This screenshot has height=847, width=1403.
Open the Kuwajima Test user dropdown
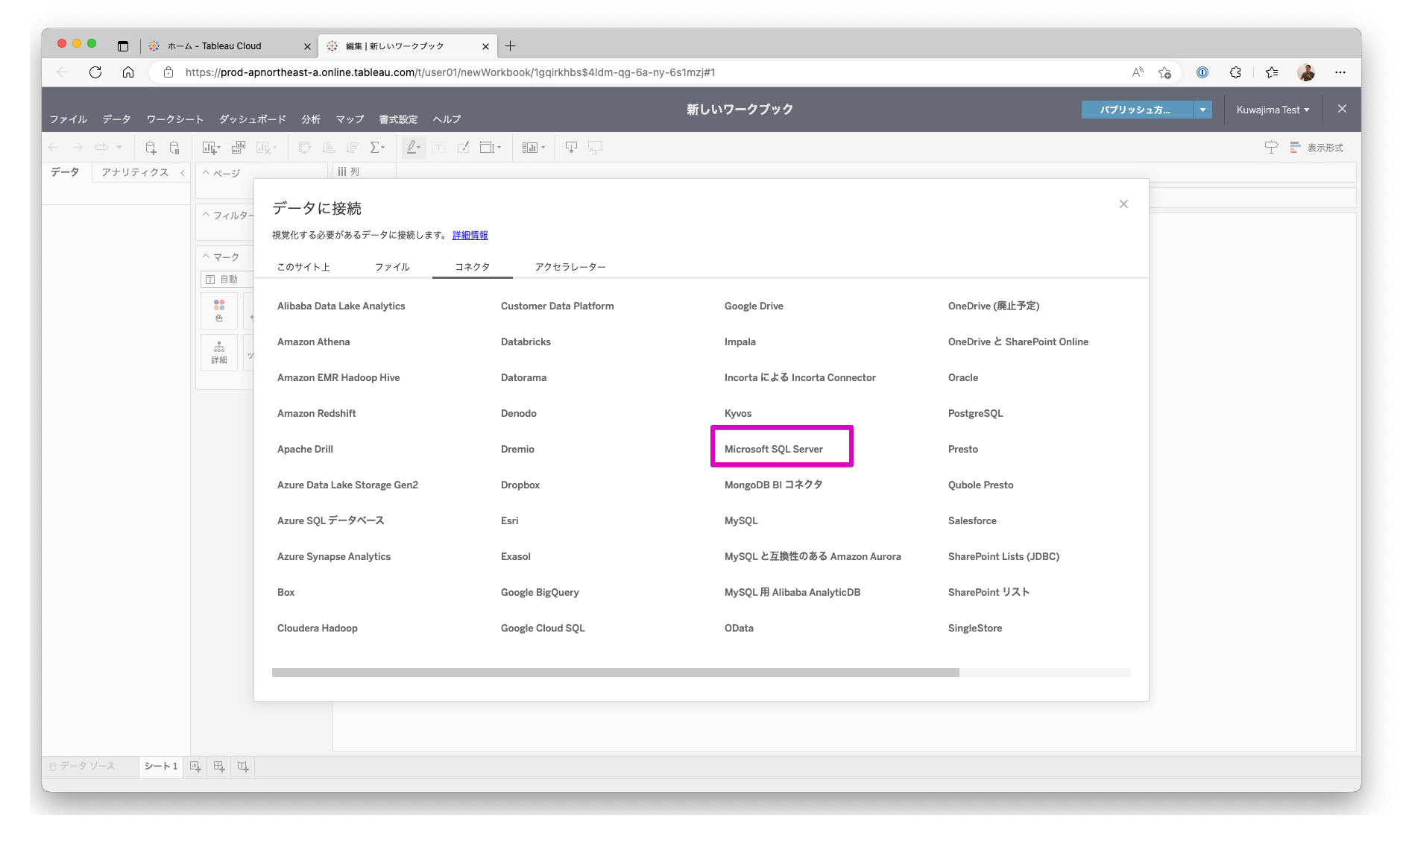click(x=1273, y=110)
